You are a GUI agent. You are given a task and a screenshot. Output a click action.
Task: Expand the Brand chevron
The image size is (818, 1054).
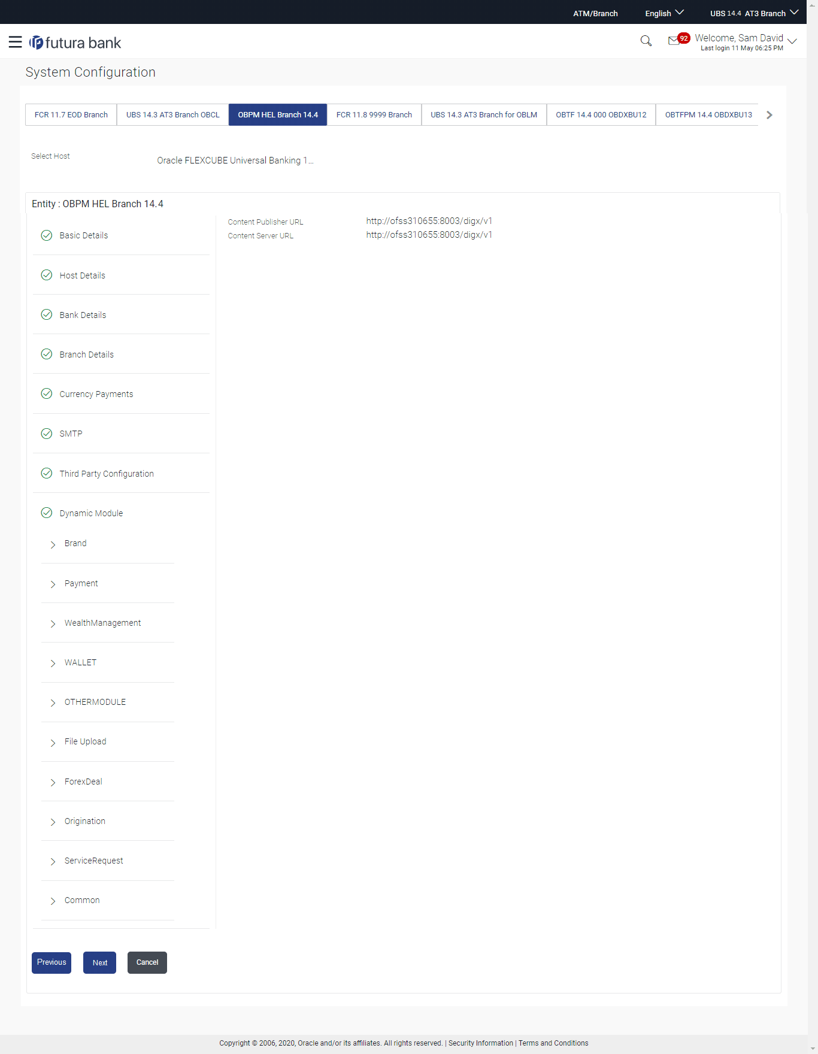coord(53,544)
